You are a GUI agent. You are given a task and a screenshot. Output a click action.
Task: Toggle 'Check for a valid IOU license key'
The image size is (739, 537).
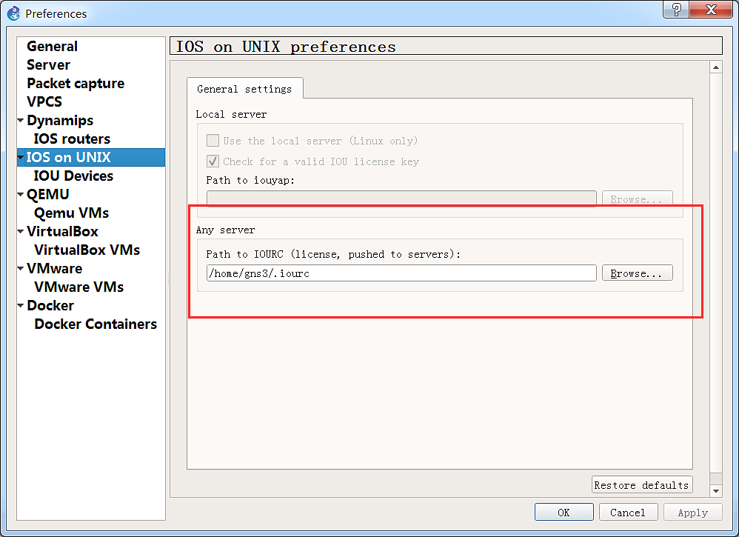pyautogui.click(x=213, y=161)
